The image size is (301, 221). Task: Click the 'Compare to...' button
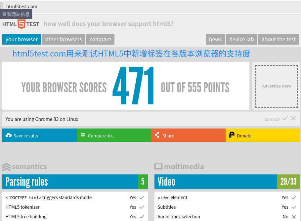(x=114, y=135)
